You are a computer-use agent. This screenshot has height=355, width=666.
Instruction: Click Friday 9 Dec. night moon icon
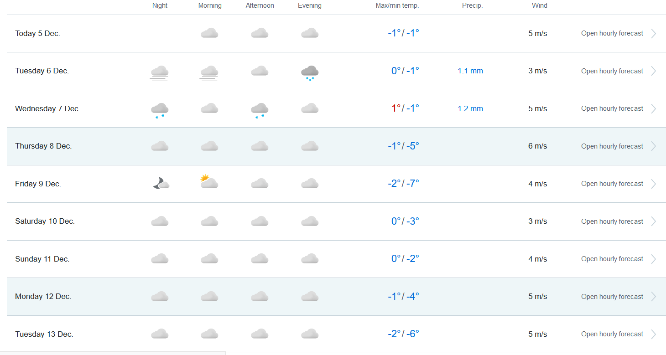point(161,183)
